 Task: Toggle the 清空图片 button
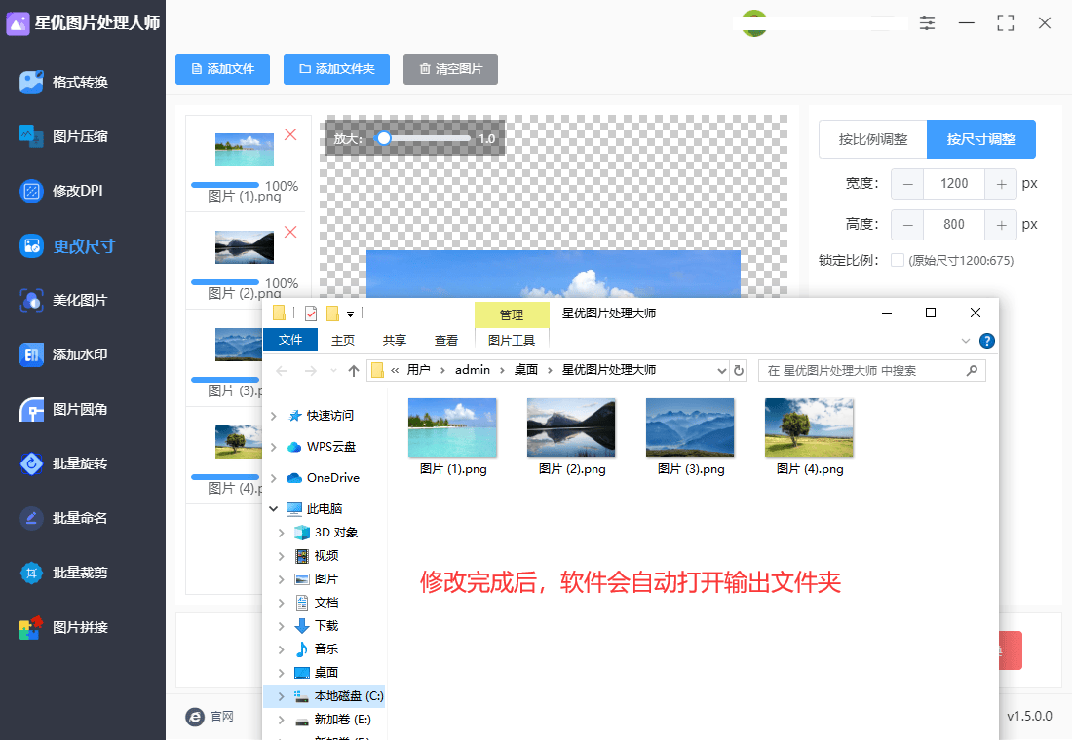(450, 69)
